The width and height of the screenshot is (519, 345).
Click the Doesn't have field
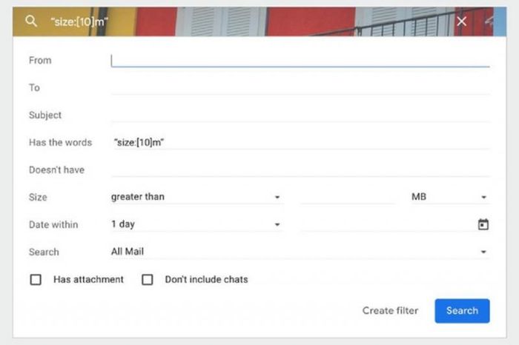click(x=300, y=170)
